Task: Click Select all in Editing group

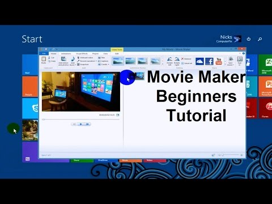Action: pos(186,63)
